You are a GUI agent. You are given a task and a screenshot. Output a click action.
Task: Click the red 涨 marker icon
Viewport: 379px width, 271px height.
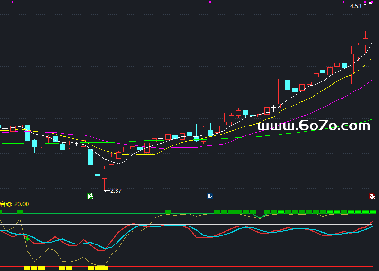[x=372, y=196]
